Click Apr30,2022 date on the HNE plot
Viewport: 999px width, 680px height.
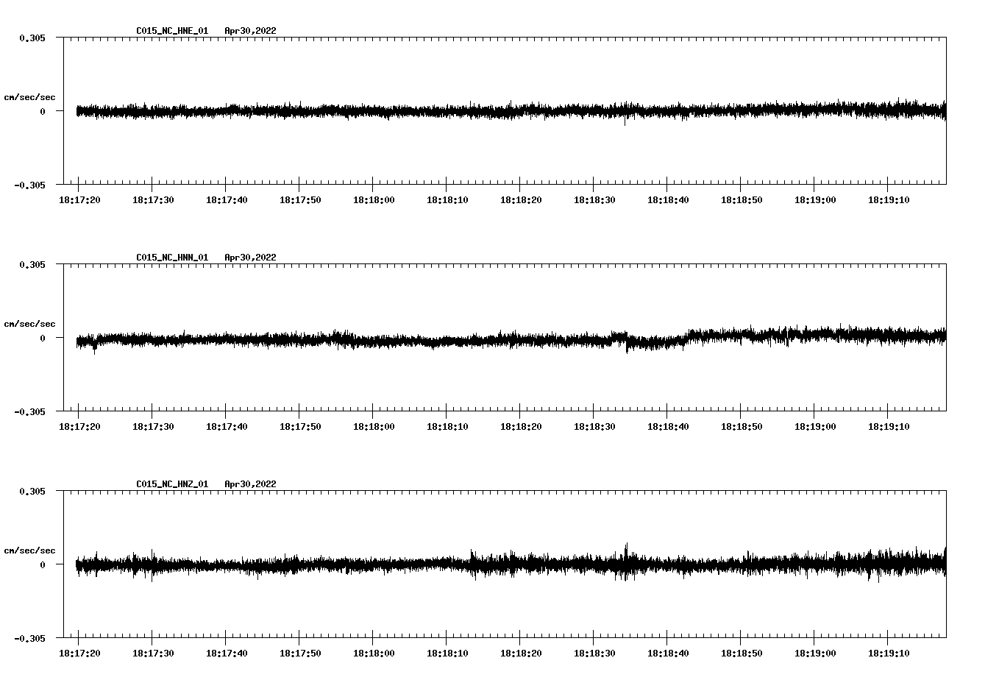[x=250, y=31]
